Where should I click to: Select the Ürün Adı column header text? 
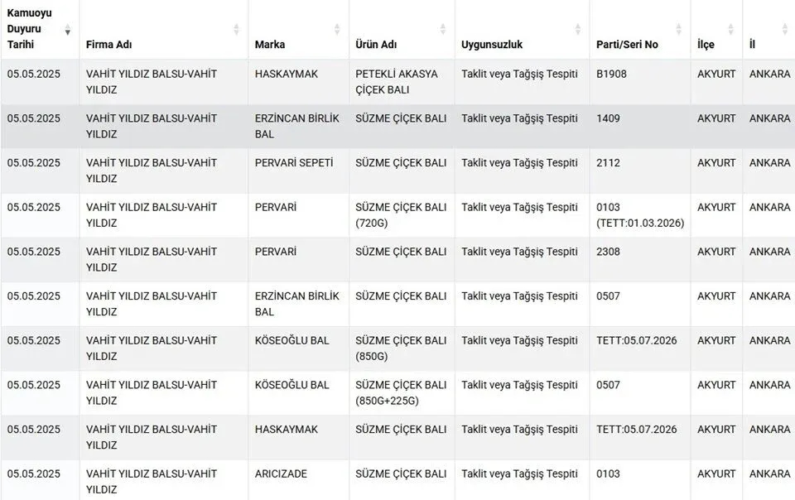point(376,45)
